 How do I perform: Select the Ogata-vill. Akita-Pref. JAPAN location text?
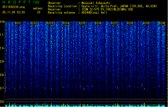(x=119, y=6)
